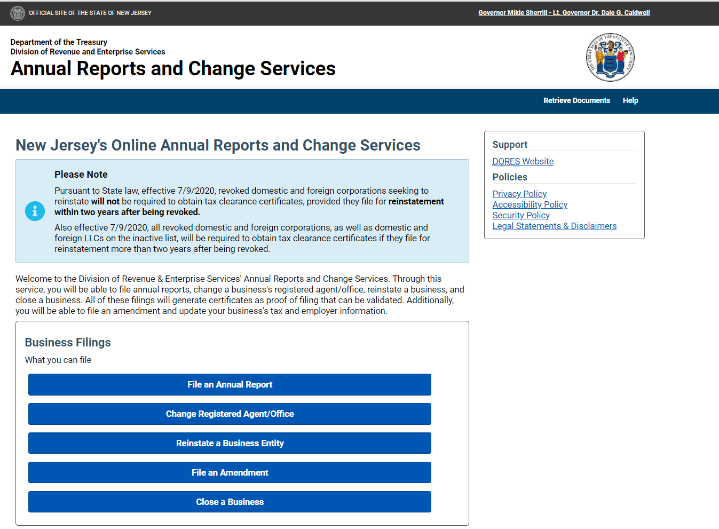
Task: Click Official Site of the State of New Jersey text
Action: coord(90,13)
